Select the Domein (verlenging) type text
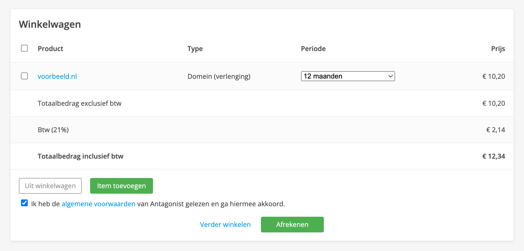Image resolution: width=524 pixels, height=251 pixels. (219, 76)
